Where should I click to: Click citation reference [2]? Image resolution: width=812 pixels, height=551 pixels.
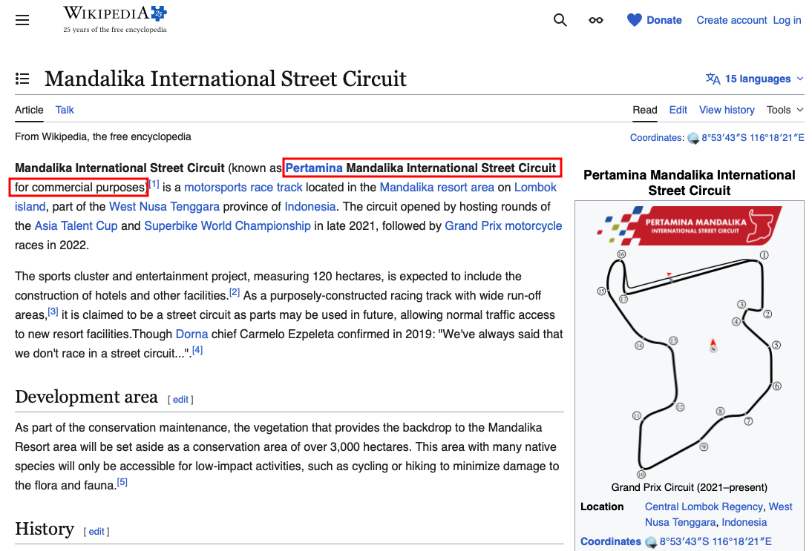[x=235, y=291]
